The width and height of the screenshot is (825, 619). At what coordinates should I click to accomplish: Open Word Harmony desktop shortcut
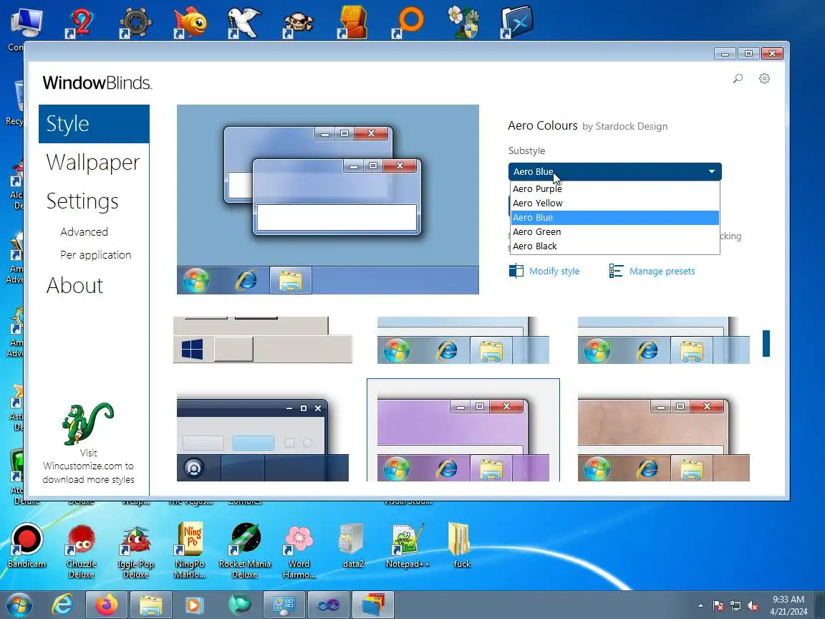(x=299, y=550)
